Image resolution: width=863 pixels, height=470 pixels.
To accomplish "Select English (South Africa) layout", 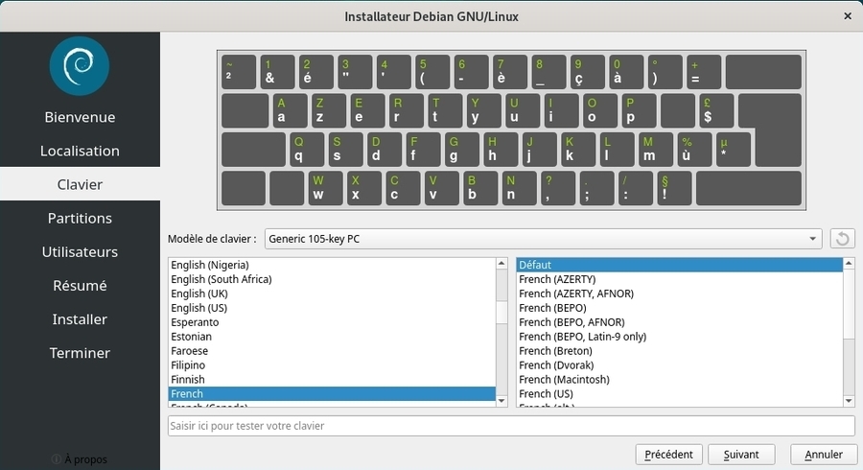I will [332, 279].
